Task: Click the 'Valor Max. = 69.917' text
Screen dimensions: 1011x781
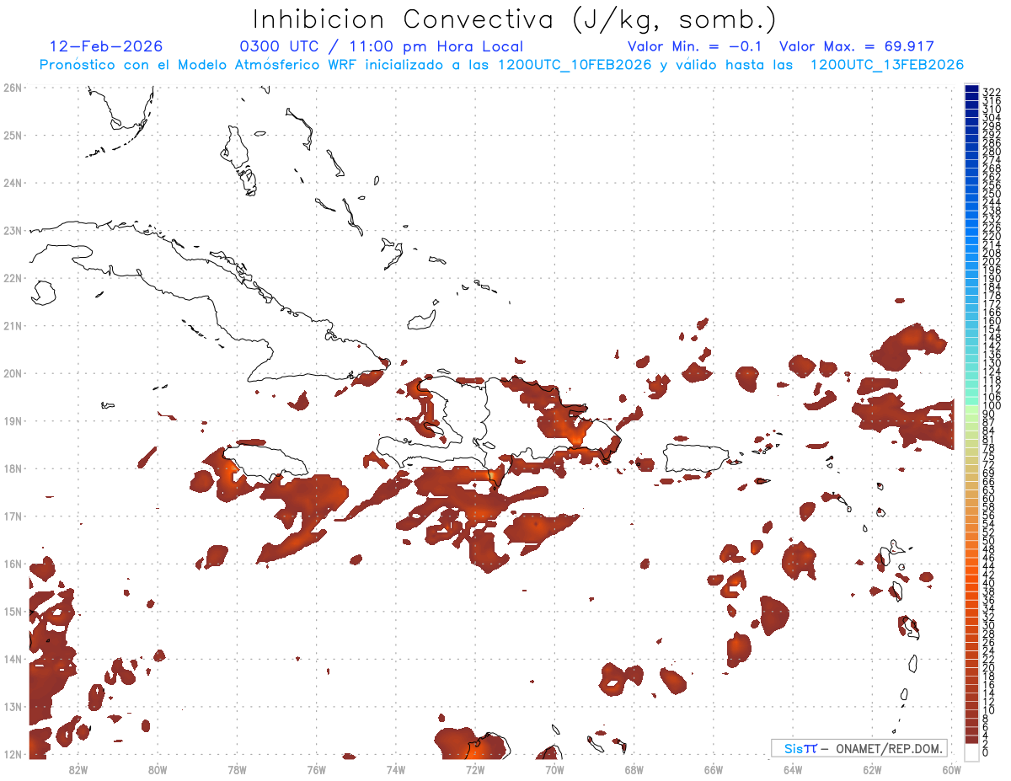Action: (x=857, y=46)
